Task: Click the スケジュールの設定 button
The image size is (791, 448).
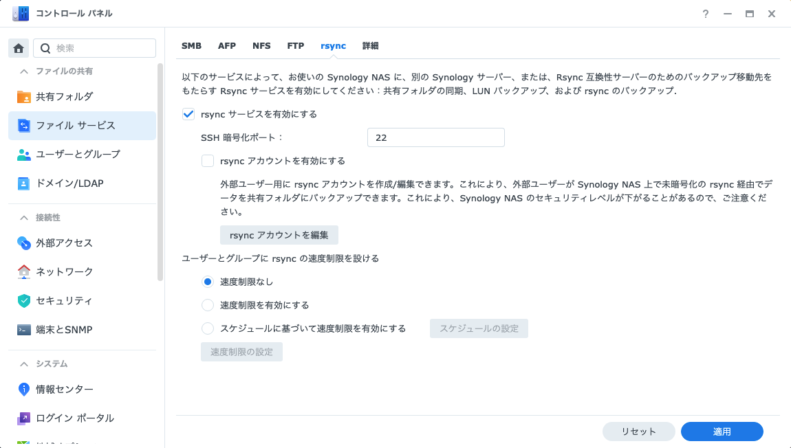Action: (479, 328)
